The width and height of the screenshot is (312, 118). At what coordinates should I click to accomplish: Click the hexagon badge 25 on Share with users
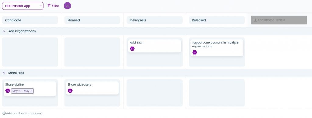tap(70, 91)
